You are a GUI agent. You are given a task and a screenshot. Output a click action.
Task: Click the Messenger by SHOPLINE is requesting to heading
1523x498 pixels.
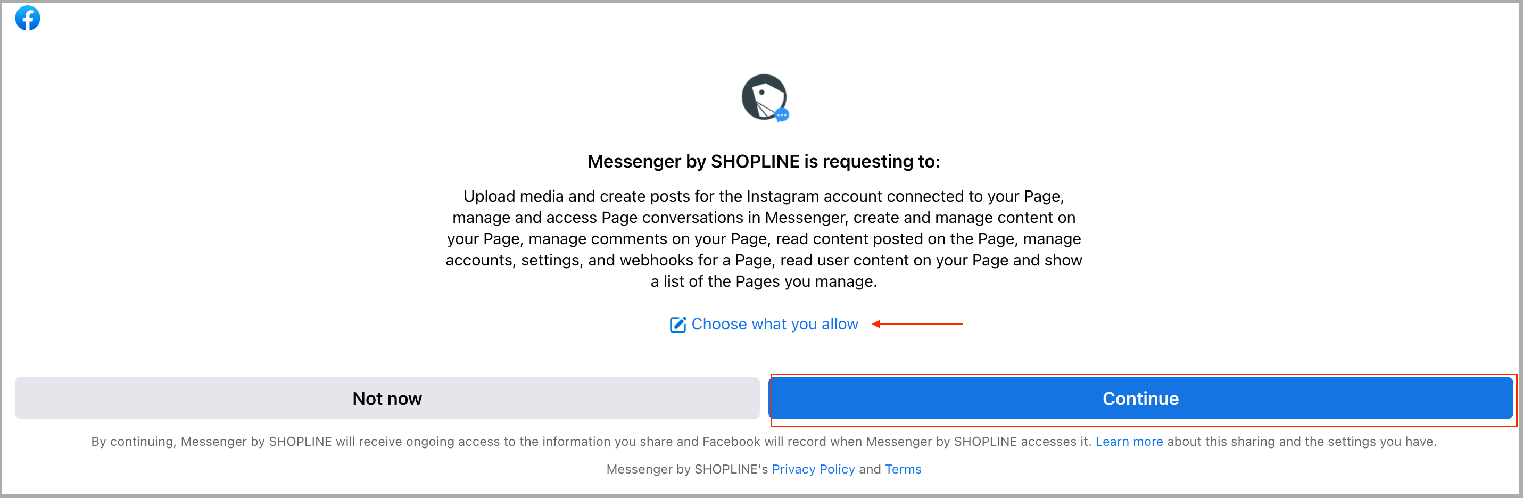pyautogui.click(x=763, y=161)
